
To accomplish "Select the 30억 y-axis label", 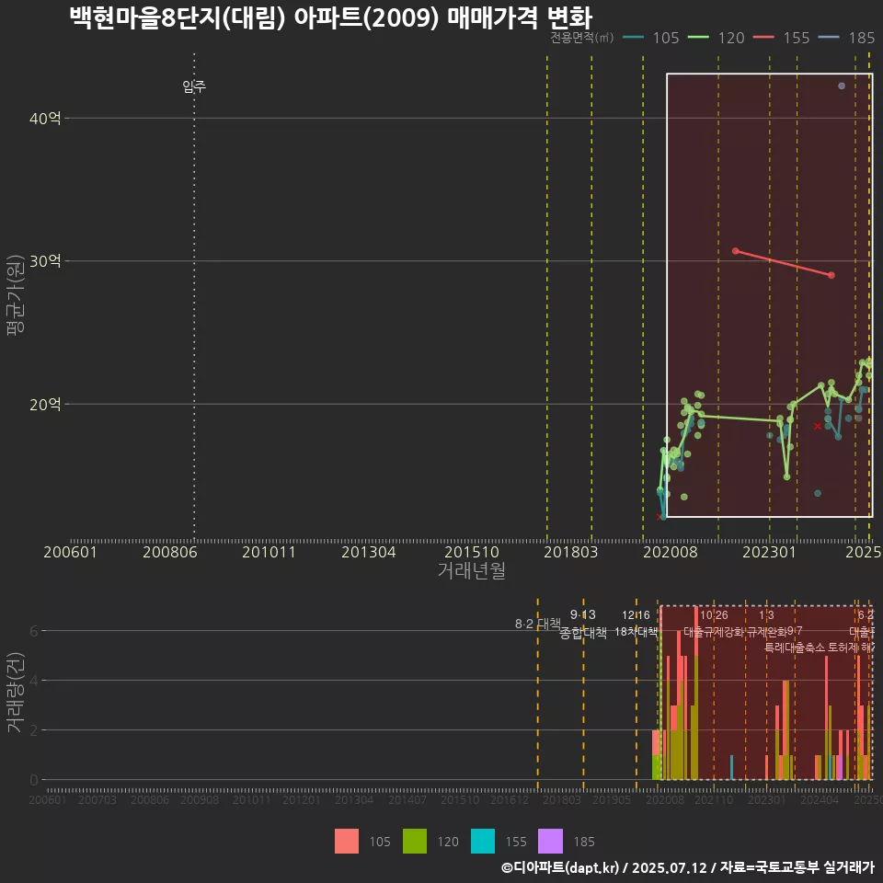I will point(45,260).
